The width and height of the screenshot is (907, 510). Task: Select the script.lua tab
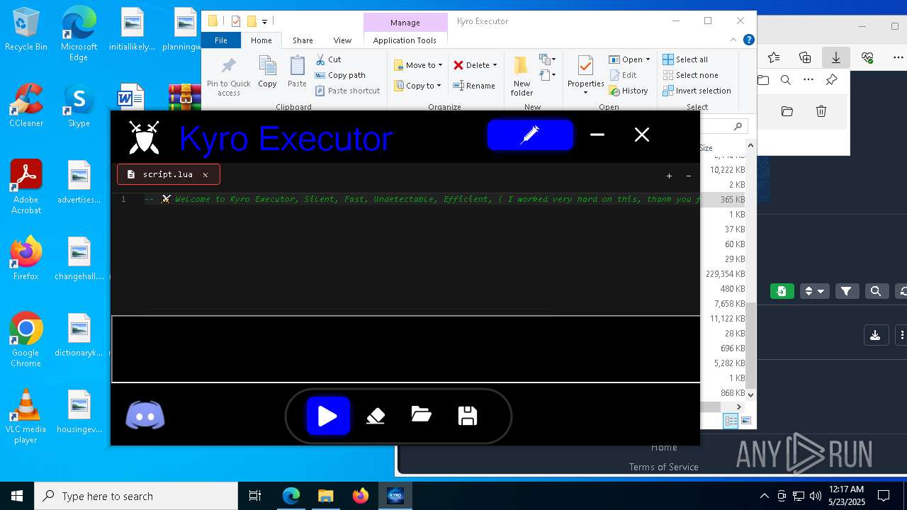coord(168,174)
